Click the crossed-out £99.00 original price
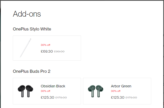Screen dimensions: 164x108 (x=59, y=52)
